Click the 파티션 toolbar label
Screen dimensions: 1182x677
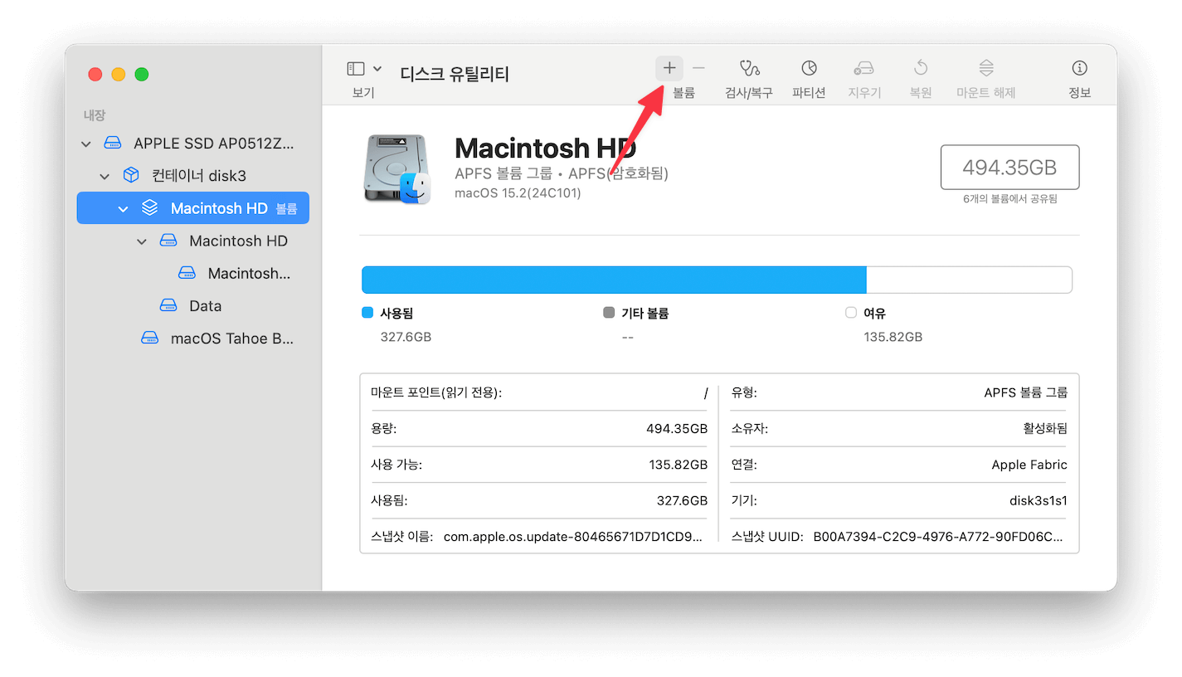click(809, 93)
